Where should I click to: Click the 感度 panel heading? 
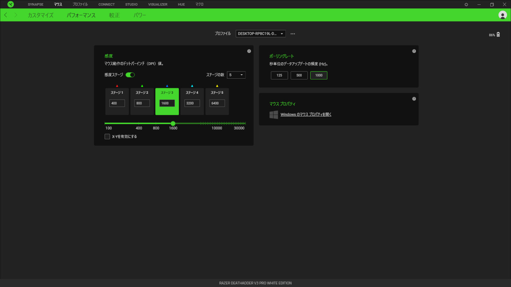(109, 56)
